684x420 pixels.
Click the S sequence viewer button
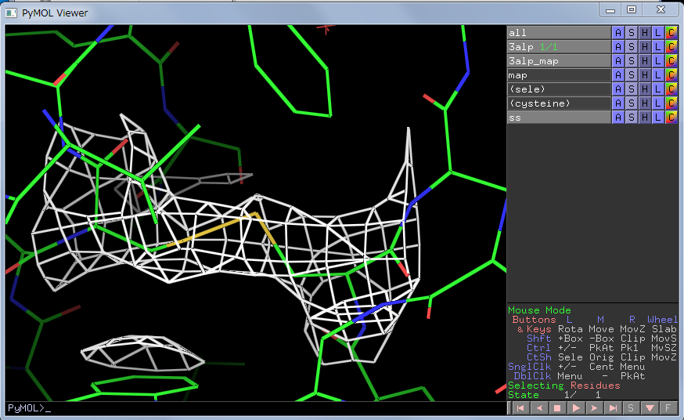tap(632, 408)
